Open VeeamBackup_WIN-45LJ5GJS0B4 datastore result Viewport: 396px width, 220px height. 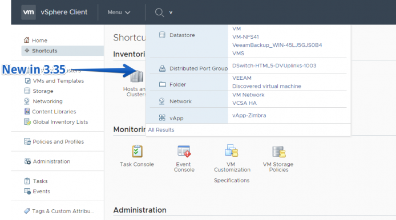click(277, 45)
